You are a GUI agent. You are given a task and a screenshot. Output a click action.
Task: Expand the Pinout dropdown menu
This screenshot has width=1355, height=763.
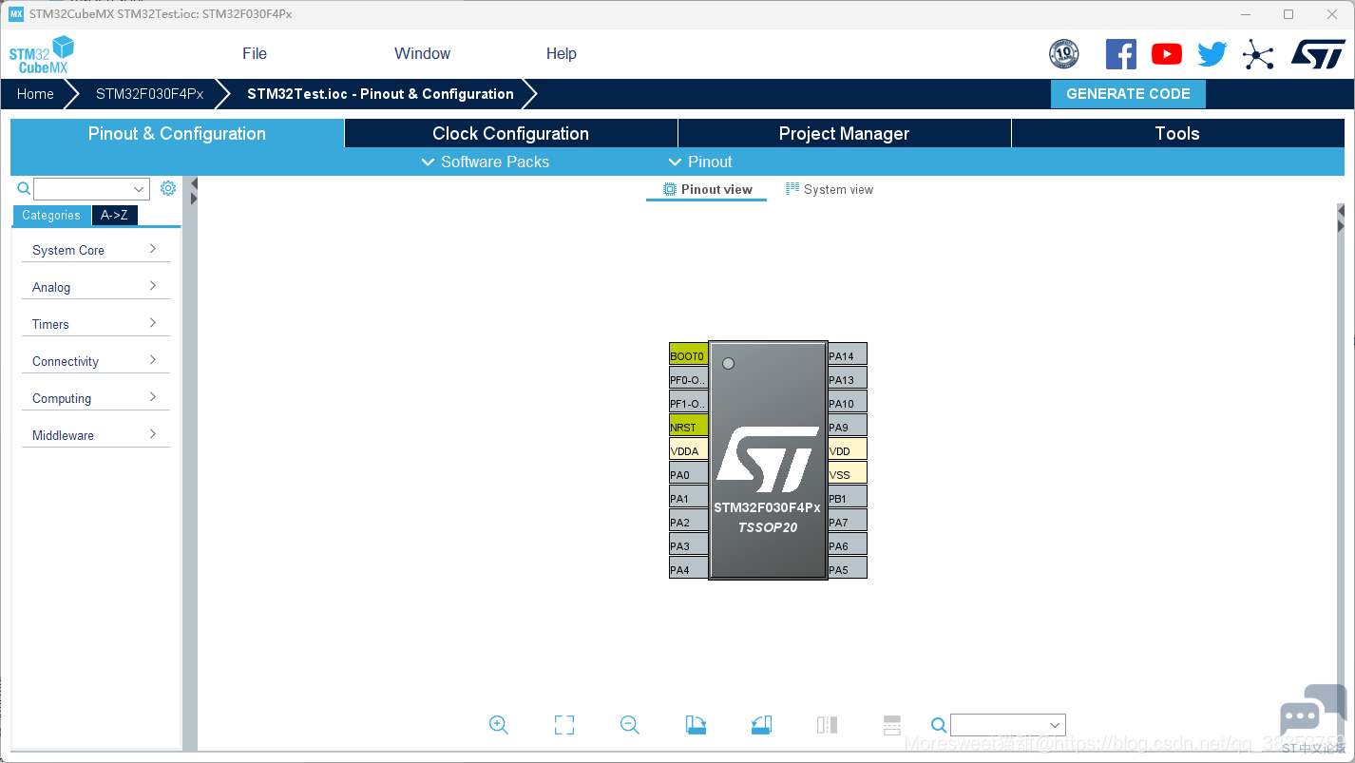(700, 162)
